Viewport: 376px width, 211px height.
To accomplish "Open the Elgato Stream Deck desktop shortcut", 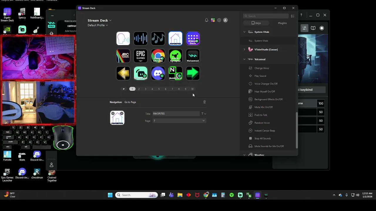I will 7,15.
